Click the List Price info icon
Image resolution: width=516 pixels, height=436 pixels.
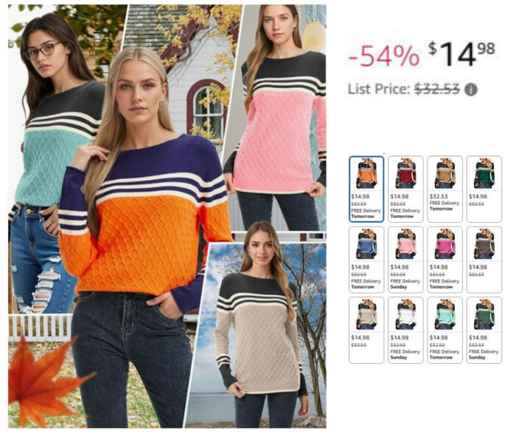click(x=470, y=89)
